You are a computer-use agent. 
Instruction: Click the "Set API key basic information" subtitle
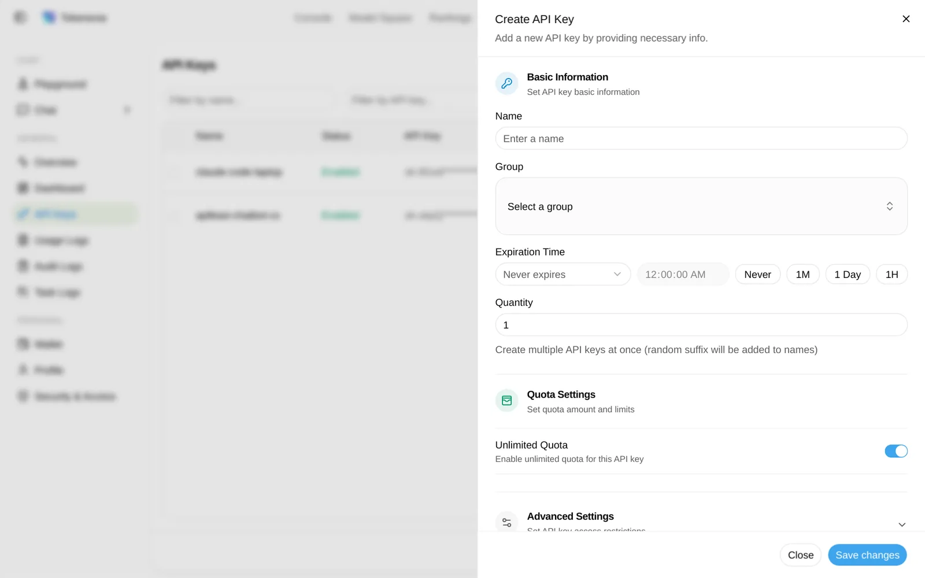583,92
